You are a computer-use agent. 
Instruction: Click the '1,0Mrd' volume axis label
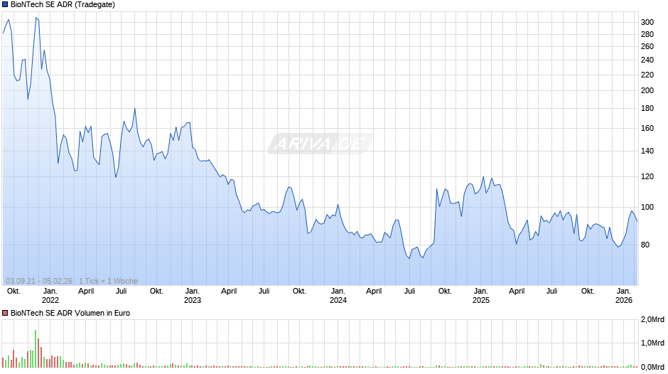click(652, 343)
